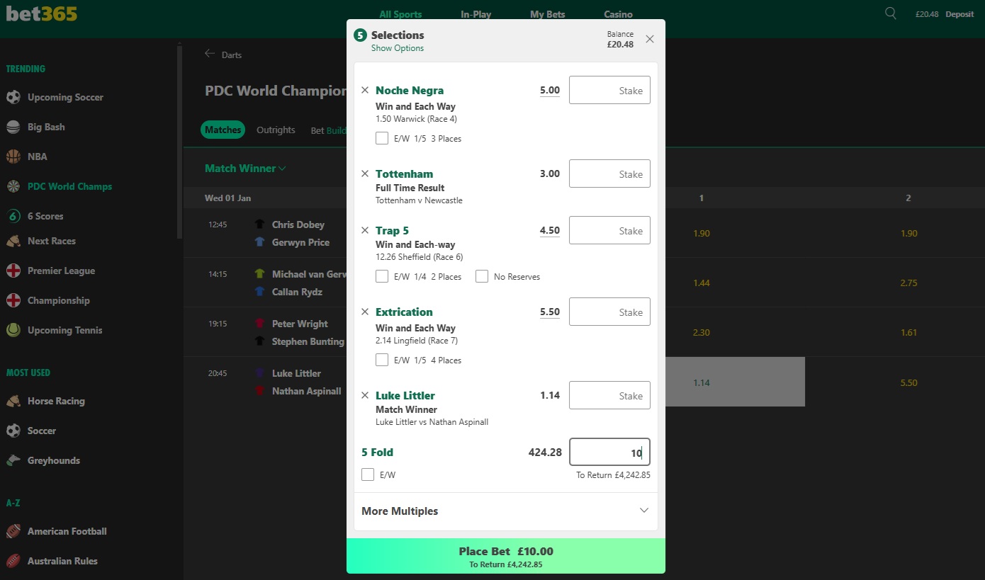Open the search magnifier in the top bar
Image resolution: width=985 pixels, height=580 pixels.
pyautogui.click(x=889, y=13)
